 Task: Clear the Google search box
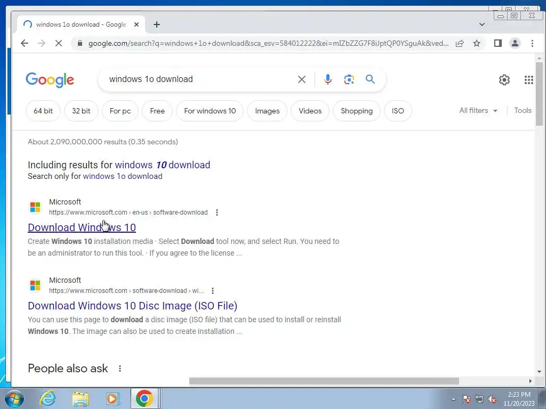click(302, 79)
